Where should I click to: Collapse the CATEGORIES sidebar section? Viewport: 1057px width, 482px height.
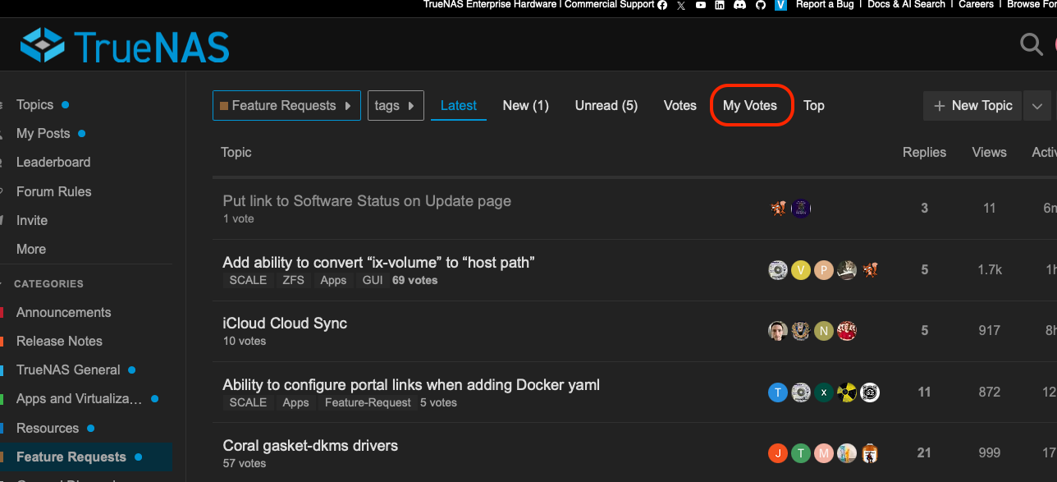(48, 283)
